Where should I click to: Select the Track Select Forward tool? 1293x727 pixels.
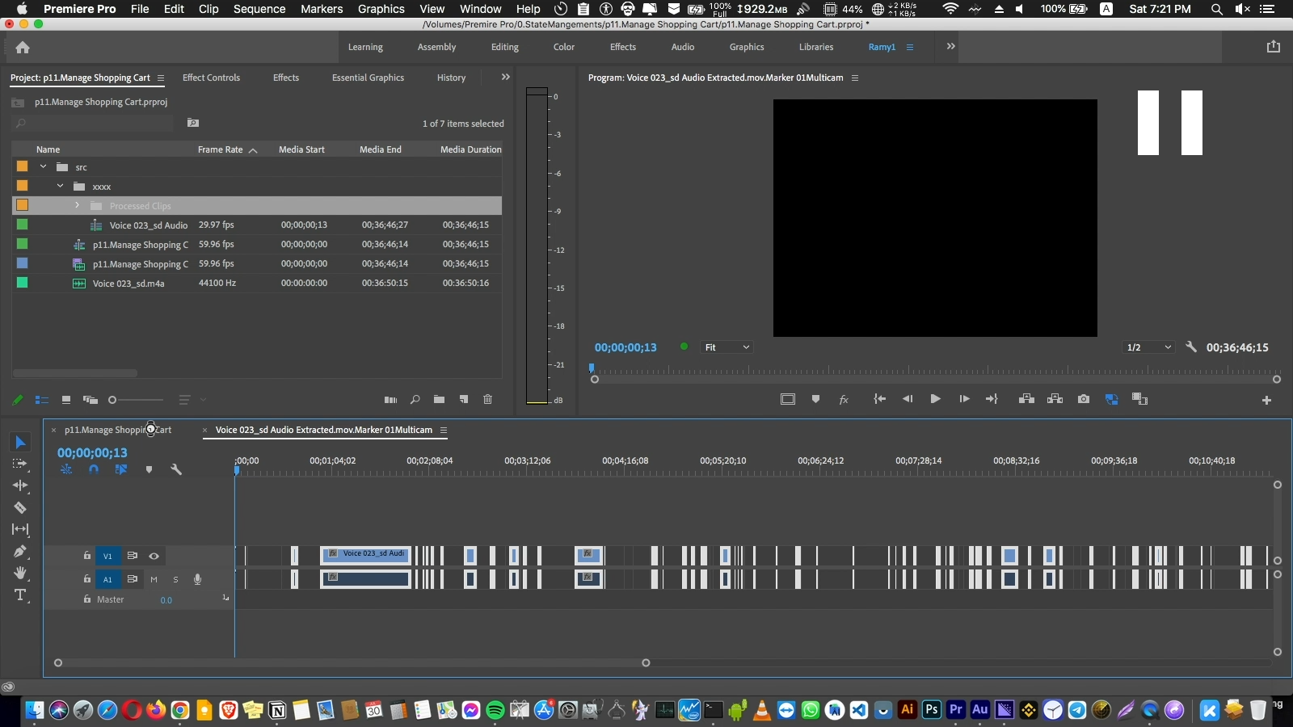pyautogui.click(x=20, y=464)
